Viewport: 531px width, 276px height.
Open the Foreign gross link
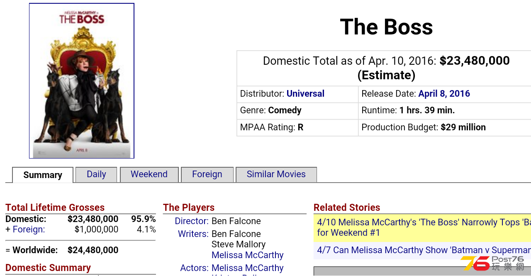pos(29,230)
